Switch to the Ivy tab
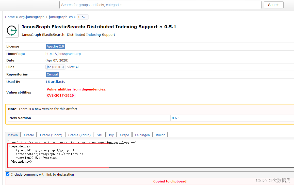The image size is (294, 185). pos(111,135)
